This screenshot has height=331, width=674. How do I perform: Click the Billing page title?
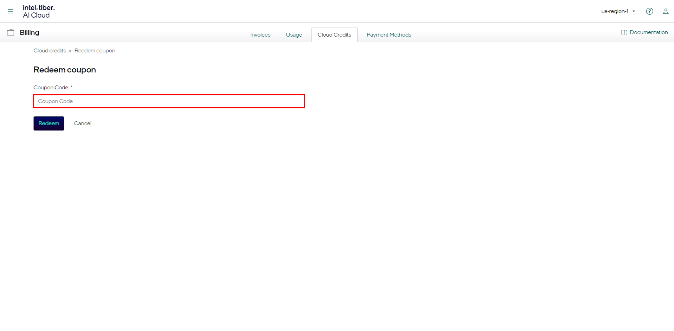pyautogui.click(x=30, y=32)
